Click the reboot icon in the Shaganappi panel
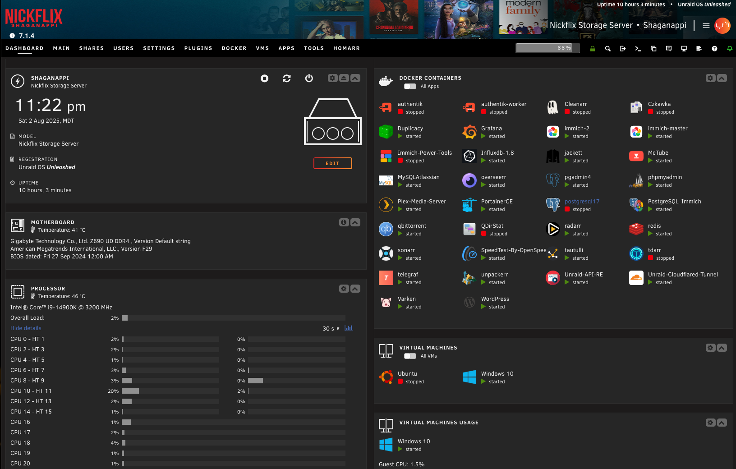Viewport: 736px width, 469px height. coord(287,78)
